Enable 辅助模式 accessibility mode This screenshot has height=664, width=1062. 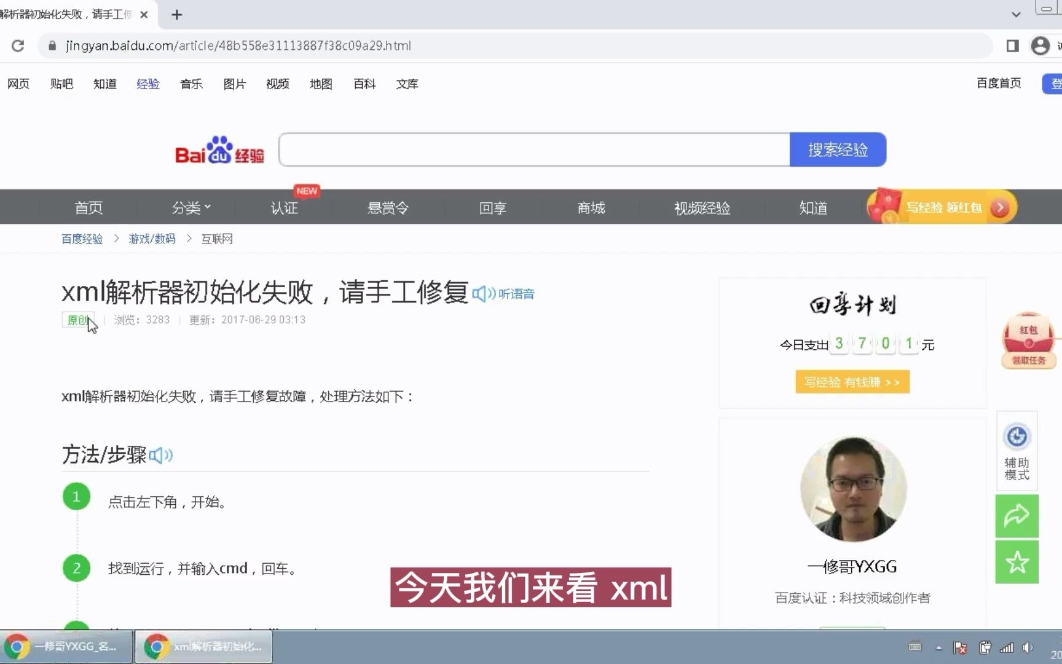[x=1017, y=451]
